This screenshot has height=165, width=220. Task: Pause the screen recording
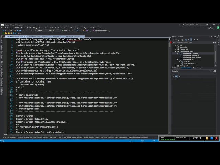[x=207, y=138]
